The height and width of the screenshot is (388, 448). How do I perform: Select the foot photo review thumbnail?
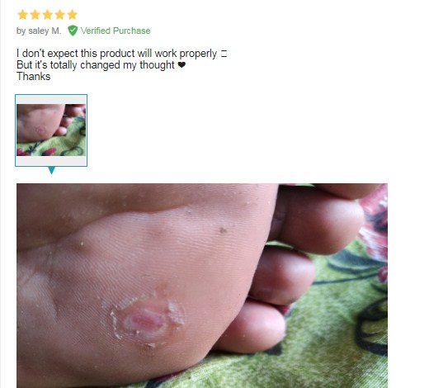point(51,130)
